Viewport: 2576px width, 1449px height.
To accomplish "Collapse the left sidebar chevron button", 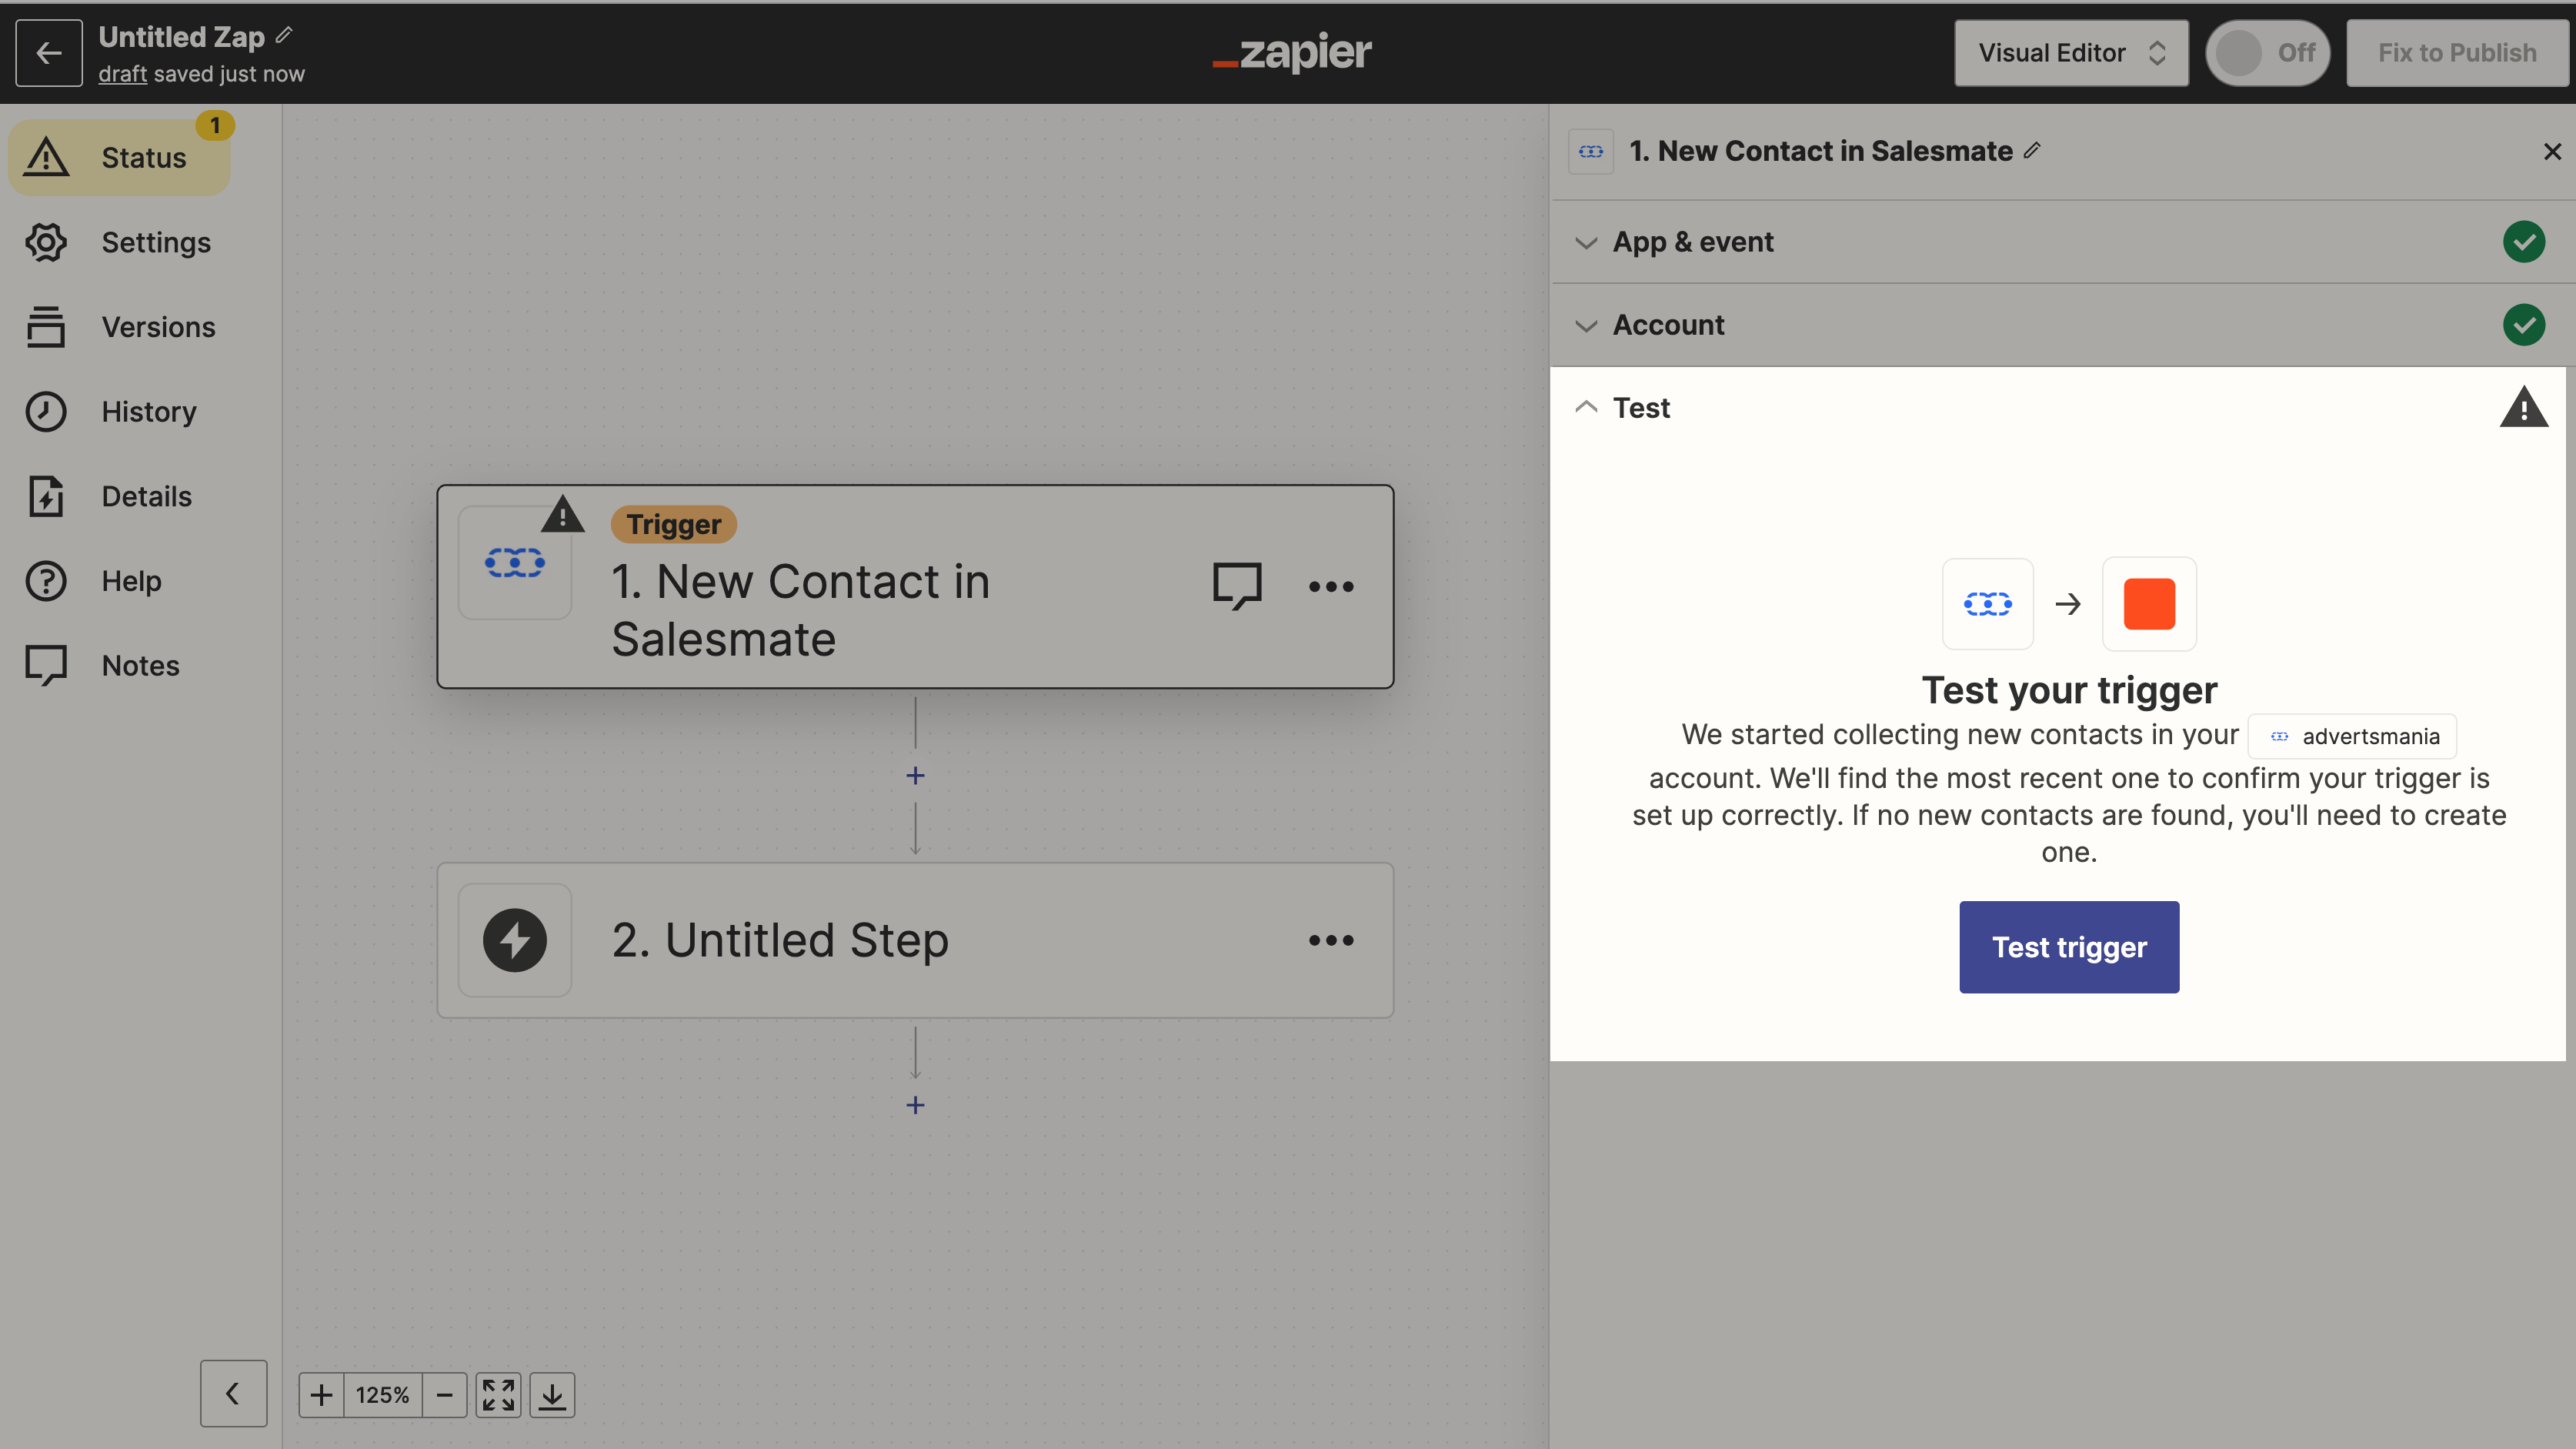I will point(233,1393).
